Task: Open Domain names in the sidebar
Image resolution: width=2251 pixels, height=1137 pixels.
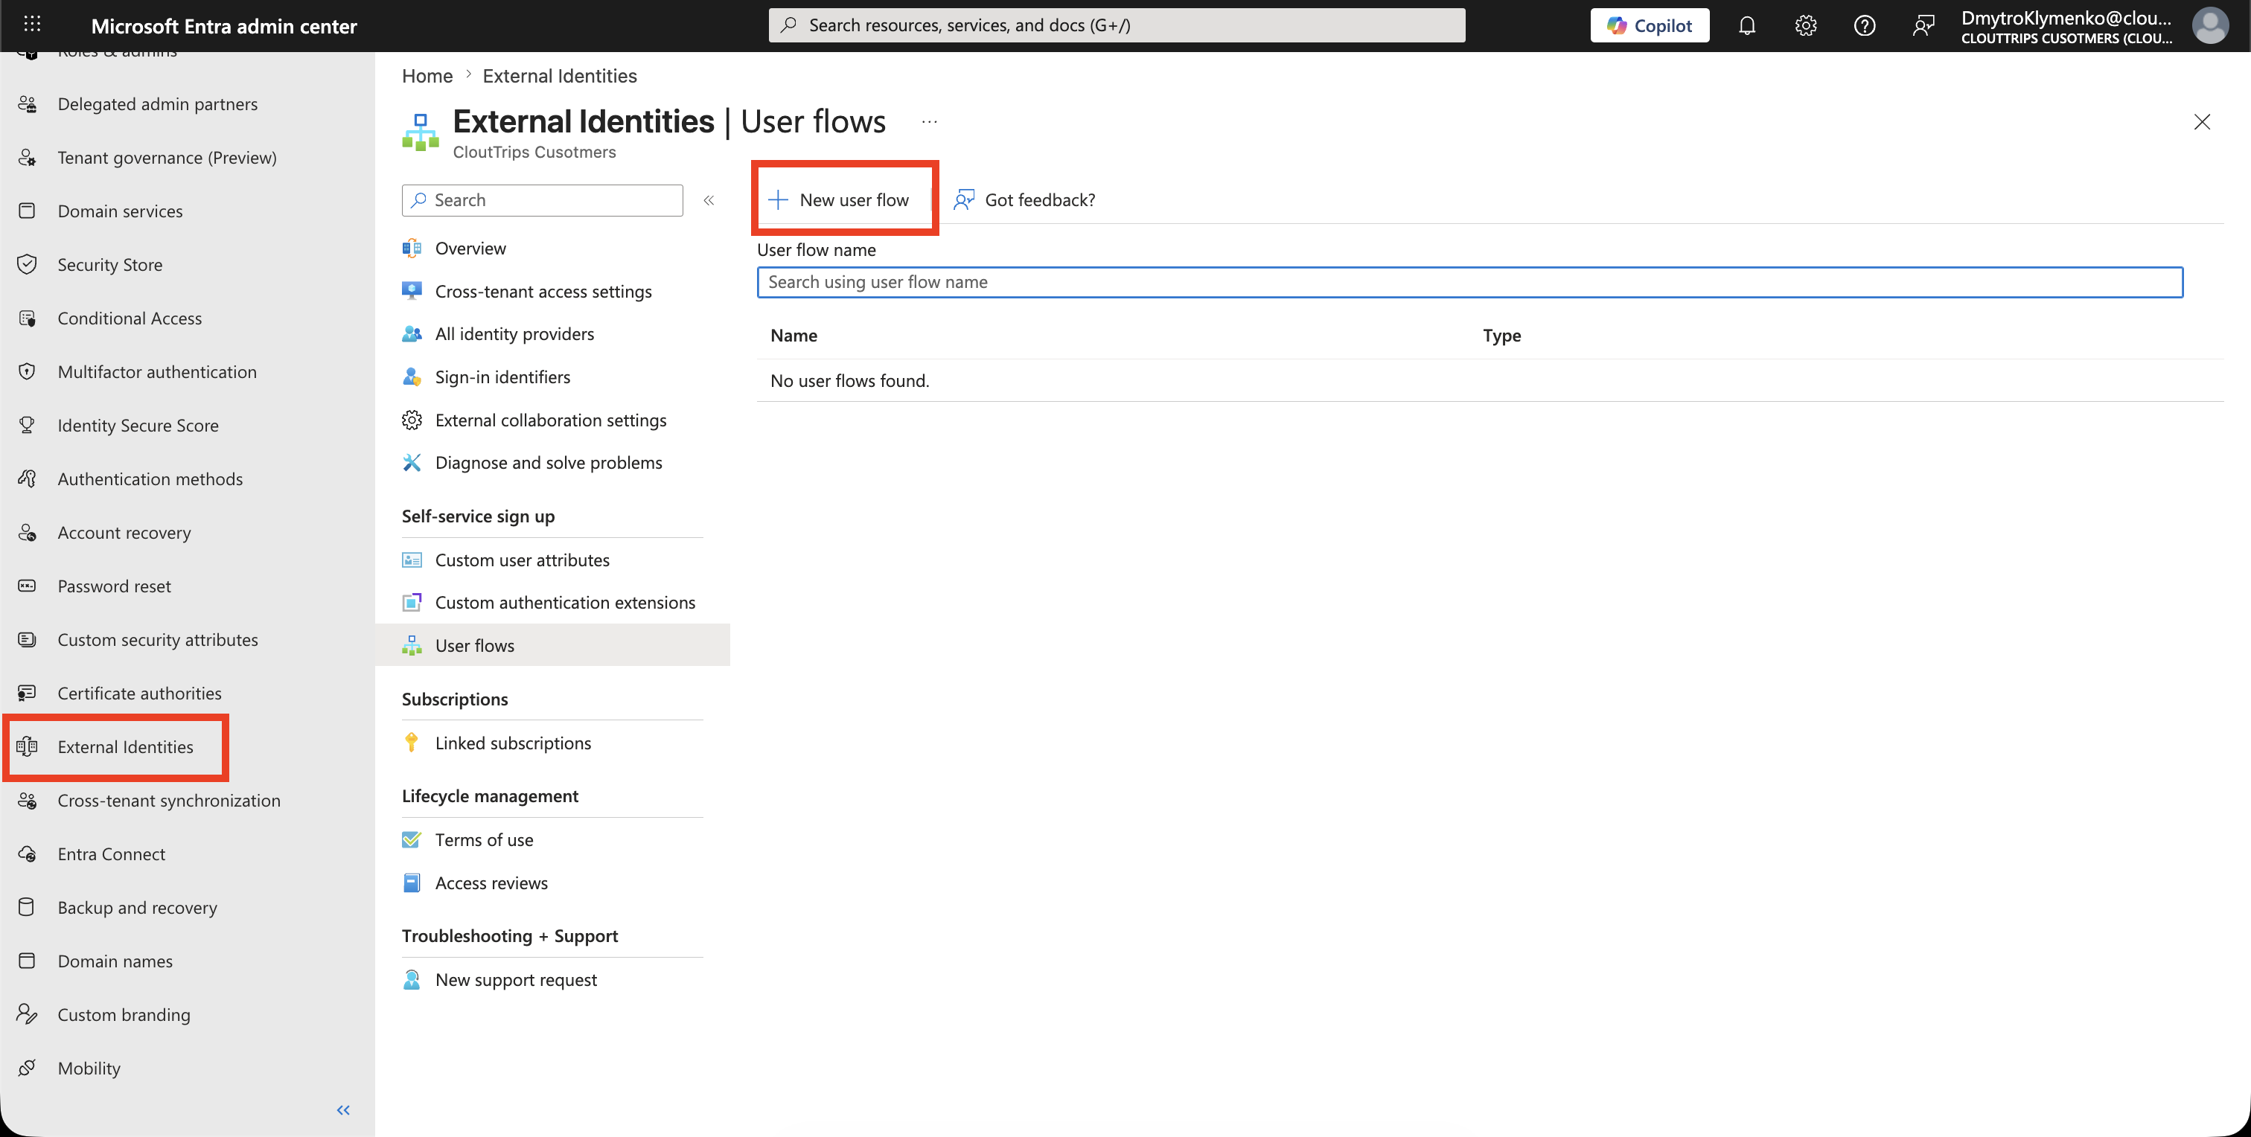Action: point(115,961)
